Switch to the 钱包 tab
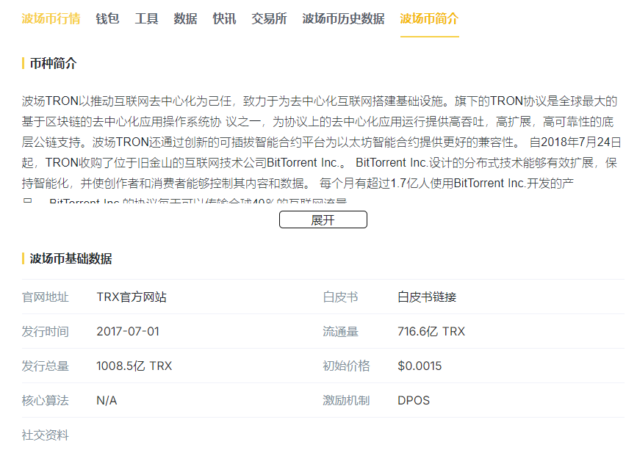Screen dimensions: 637x450 point(107,19)
